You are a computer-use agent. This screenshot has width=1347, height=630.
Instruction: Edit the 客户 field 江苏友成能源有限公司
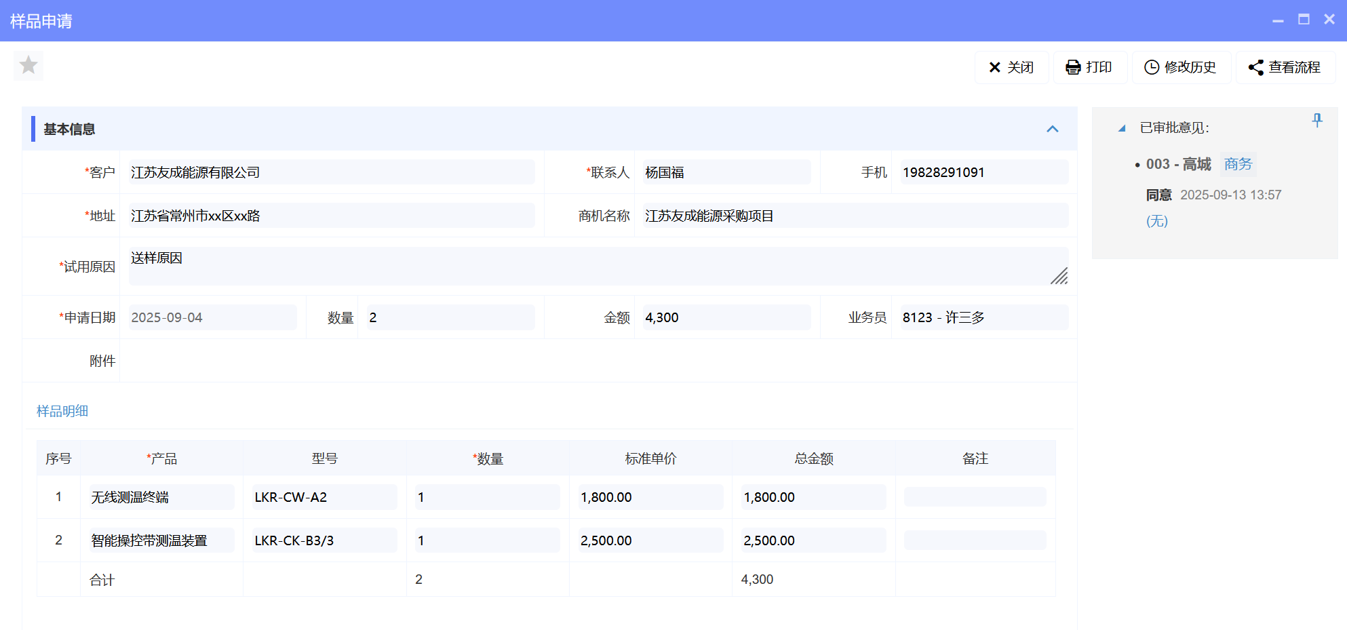coord(331,172)
